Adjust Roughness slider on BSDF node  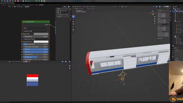[x=36, y=57]
